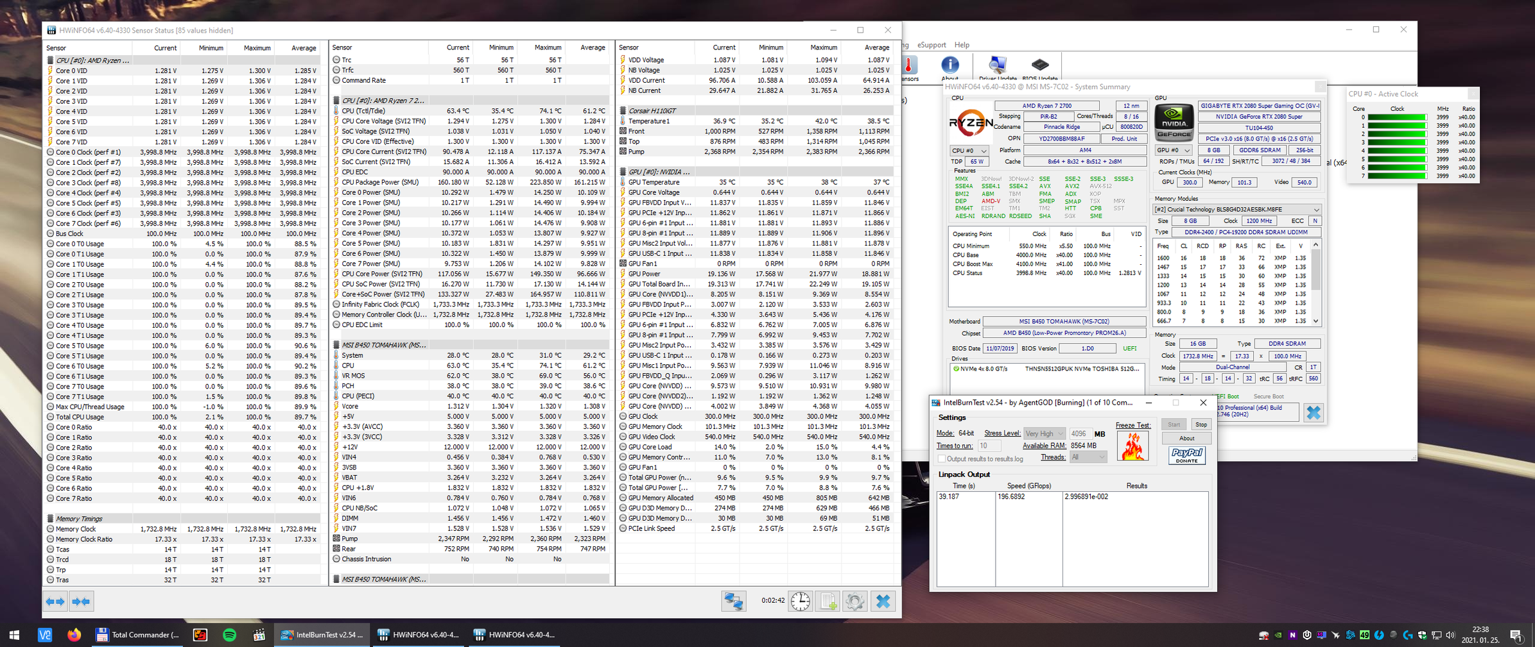Switch to Total Commander on the taskbar
The image size is (1535, 647).
click(x=137, y=635)
